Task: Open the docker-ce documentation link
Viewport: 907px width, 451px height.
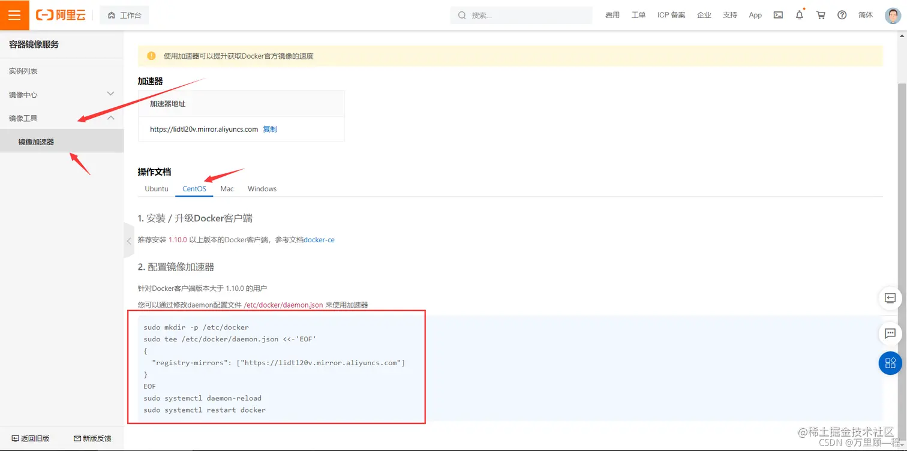Action: pyautogui.click(x=319, y=240)
